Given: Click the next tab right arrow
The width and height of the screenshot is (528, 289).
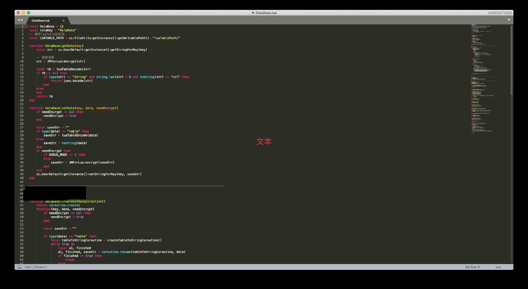Looking at the screenshot, I should [22, 20].
